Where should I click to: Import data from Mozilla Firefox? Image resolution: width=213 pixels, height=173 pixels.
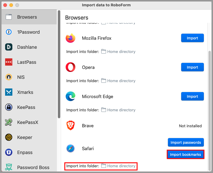192,38
